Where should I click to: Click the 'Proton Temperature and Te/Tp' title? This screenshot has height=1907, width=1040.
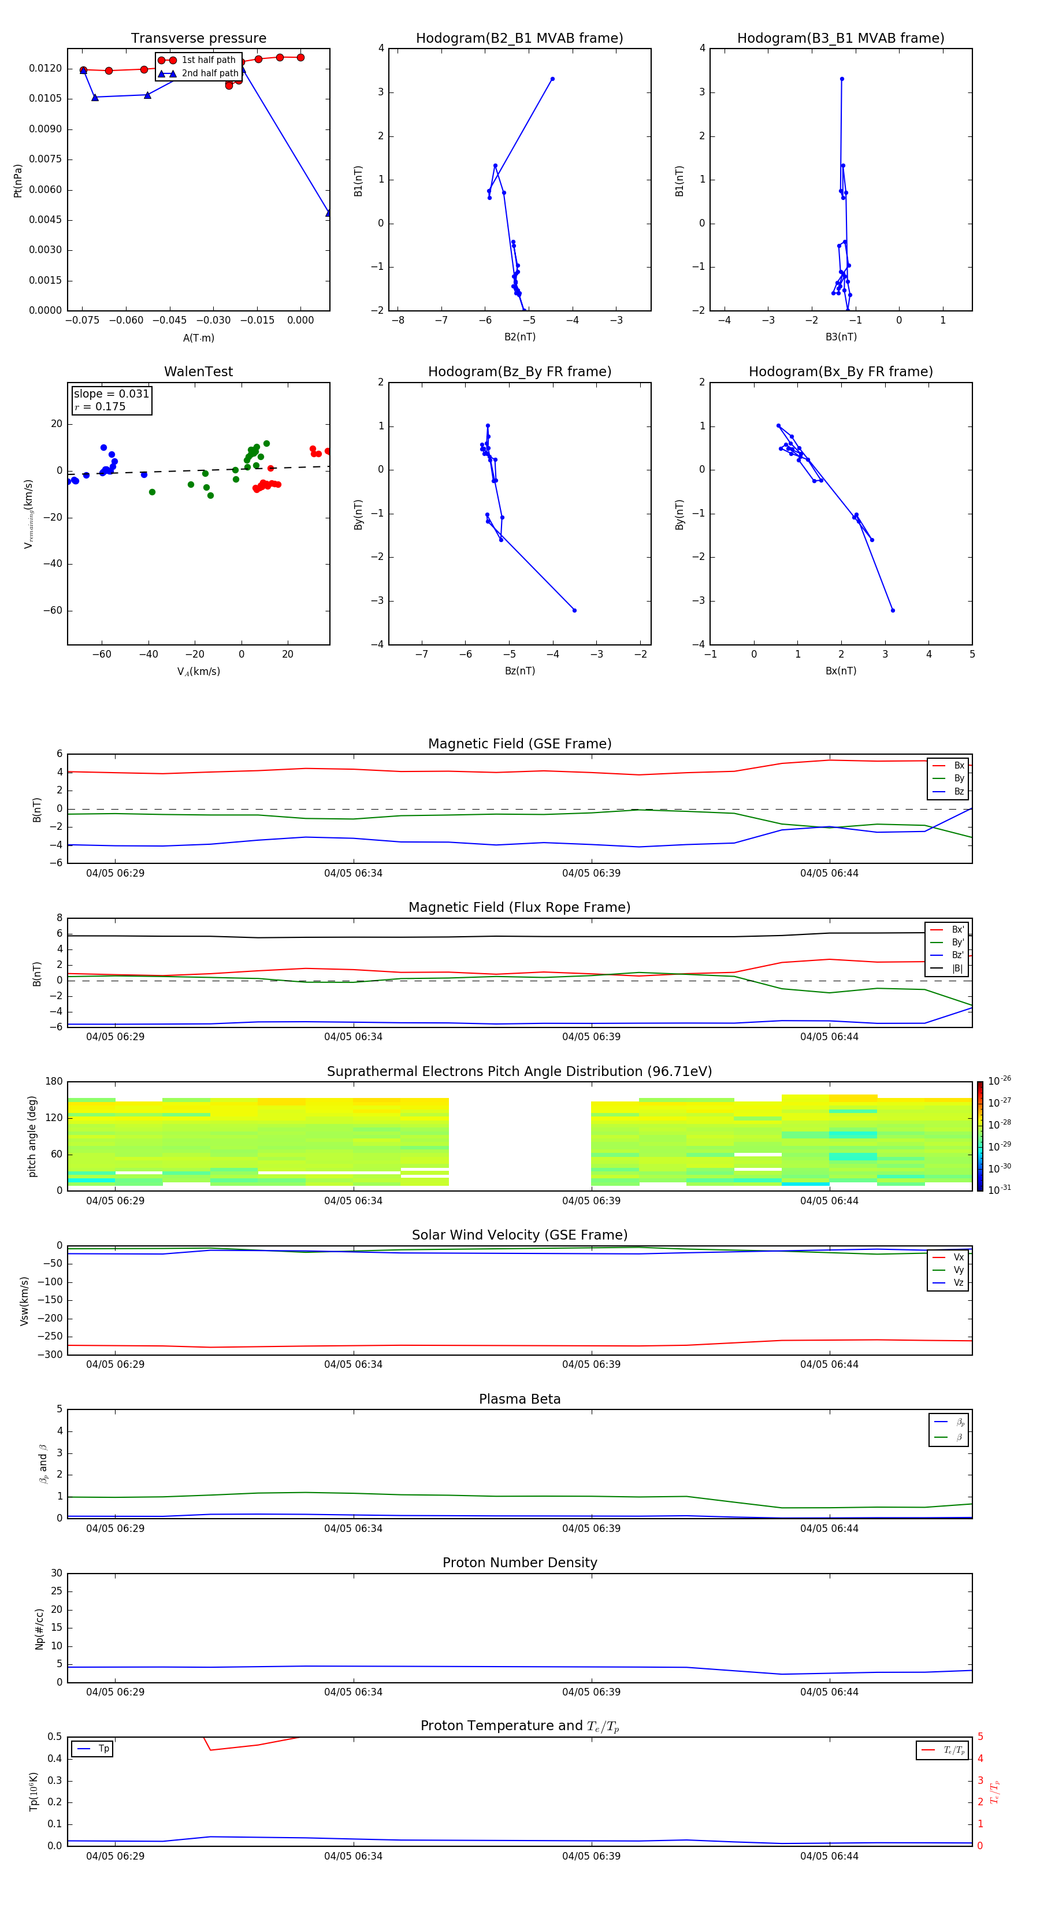[519, 1726]
